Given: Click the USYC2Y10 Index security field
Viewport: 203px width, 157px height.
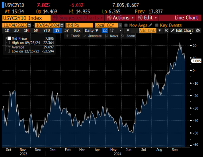Looking at the screenshot, I should coord(26,18).
